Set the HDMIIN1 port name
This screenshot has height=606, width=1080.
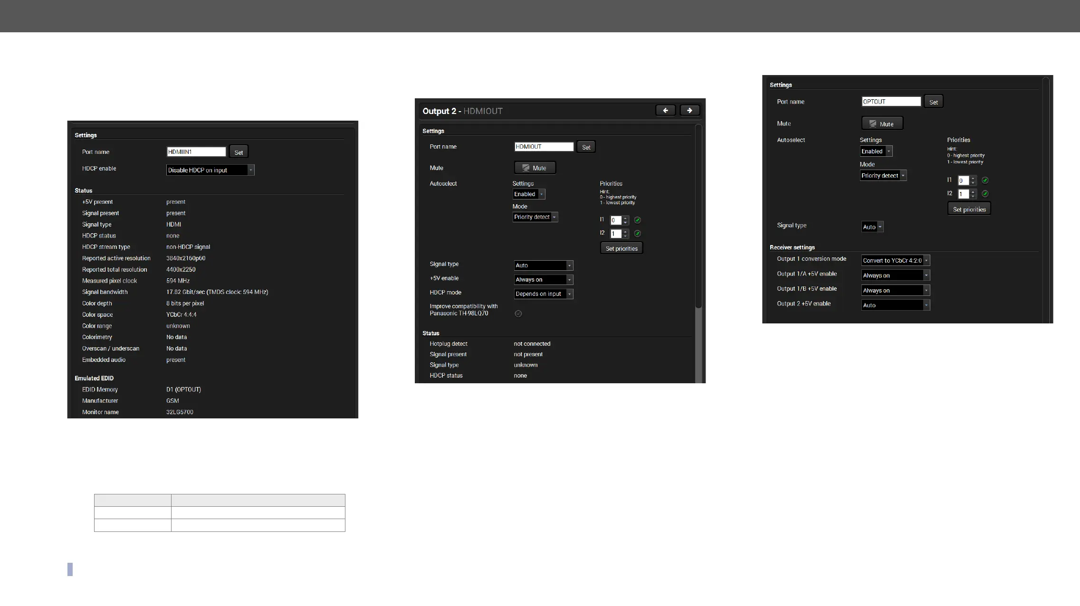239,152
